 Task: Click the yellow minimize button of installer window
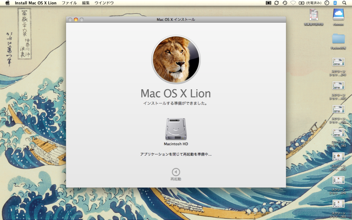click(76, 20)
